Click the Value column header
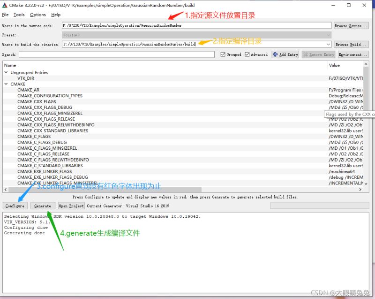 [x=345, y=65]
